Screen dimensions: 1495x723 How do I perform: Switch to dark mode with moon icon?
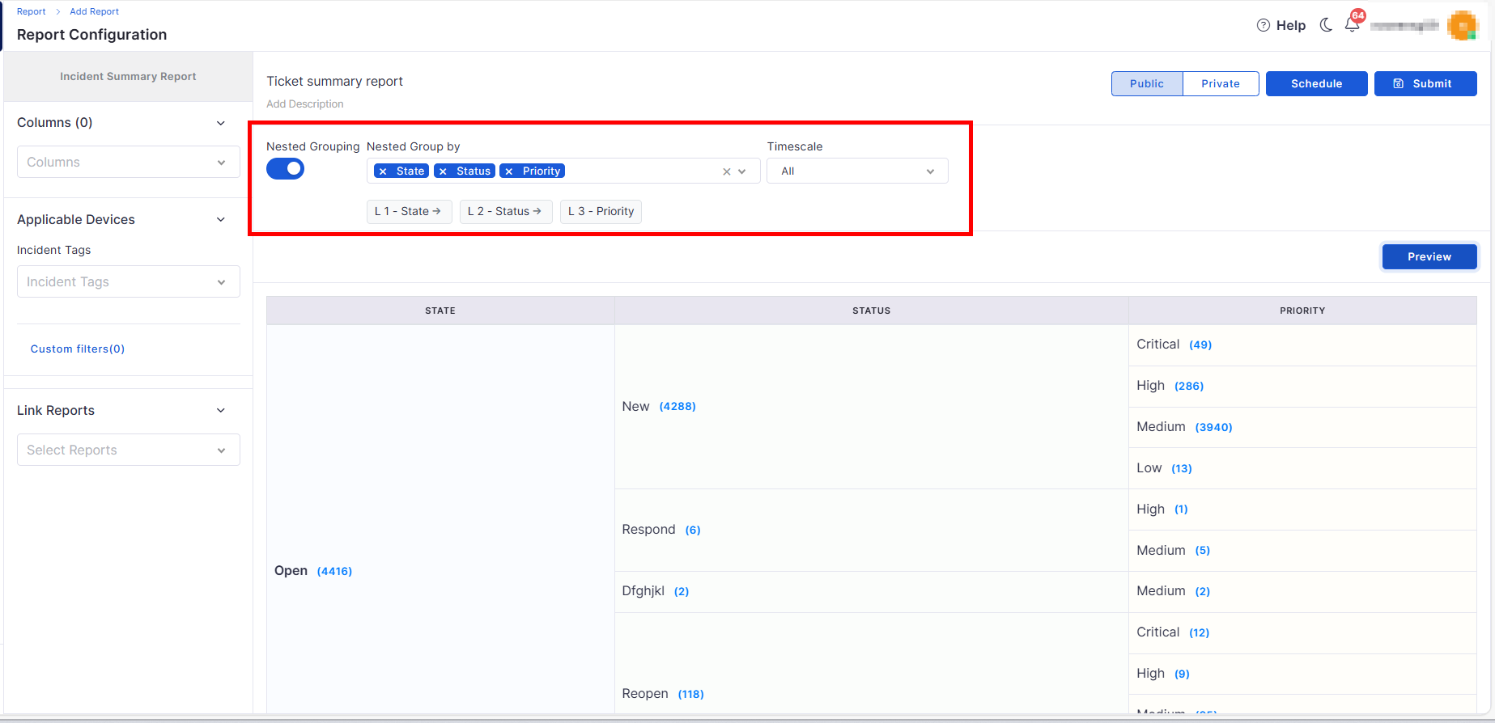(x=1326, y=25)
